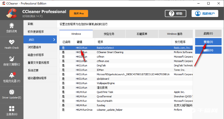
Task: Select the SecurityHealth row
Action: tap(126, 101)
